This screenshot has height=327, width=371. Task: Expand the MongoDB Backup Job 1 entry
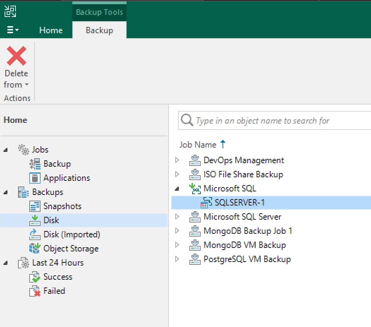[177, 231]
